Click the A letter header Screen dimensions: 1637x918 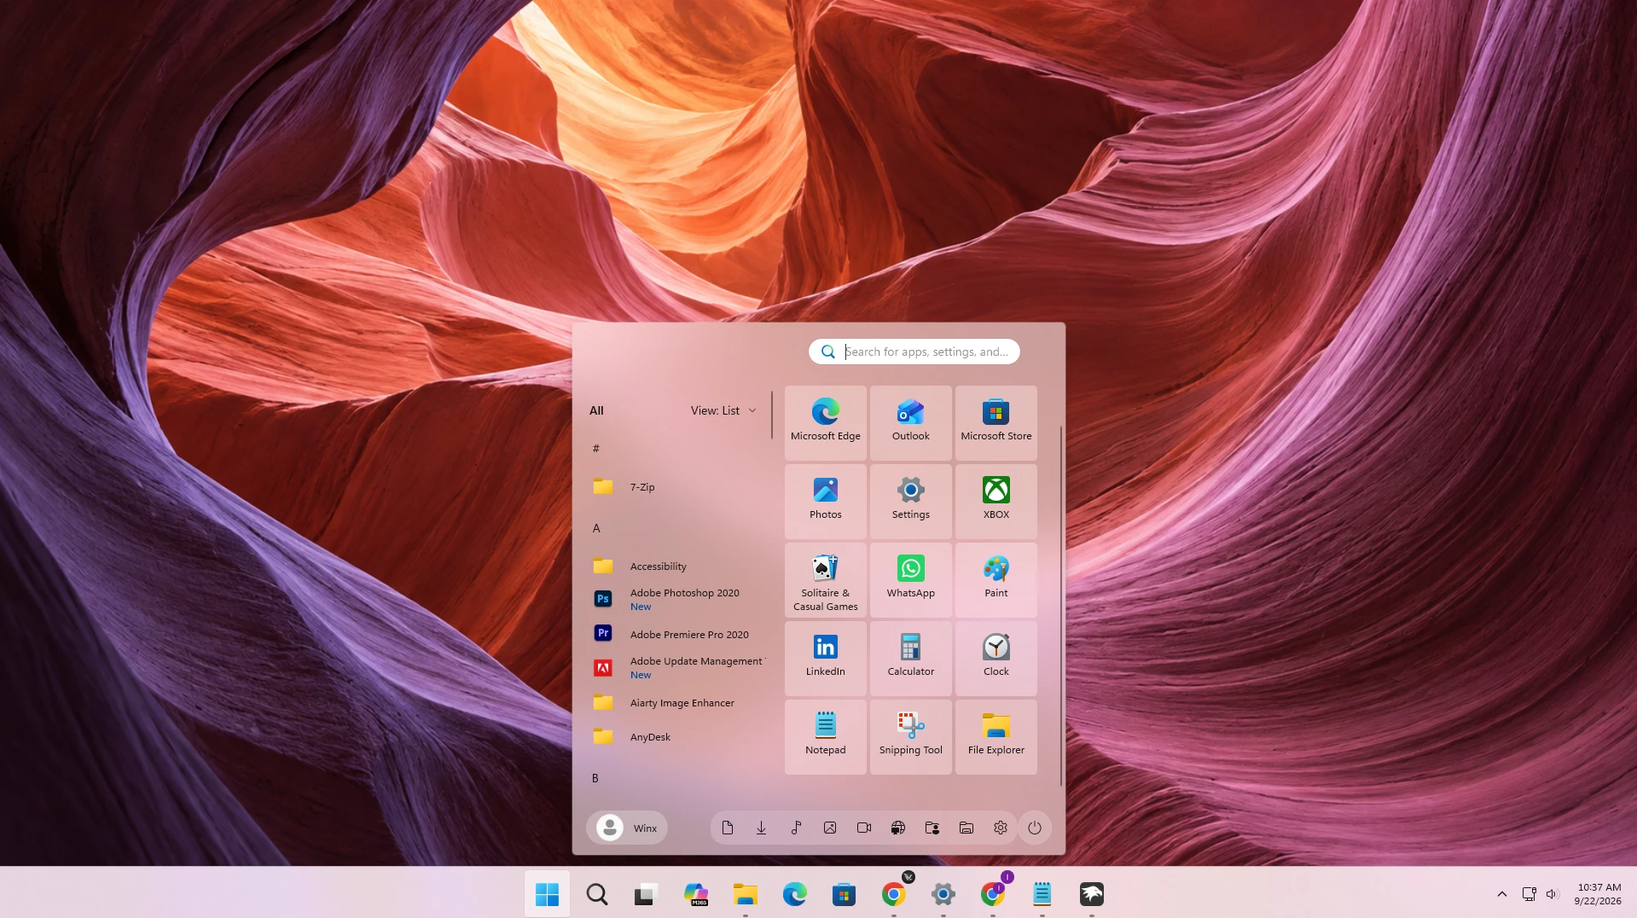(596, 528)
